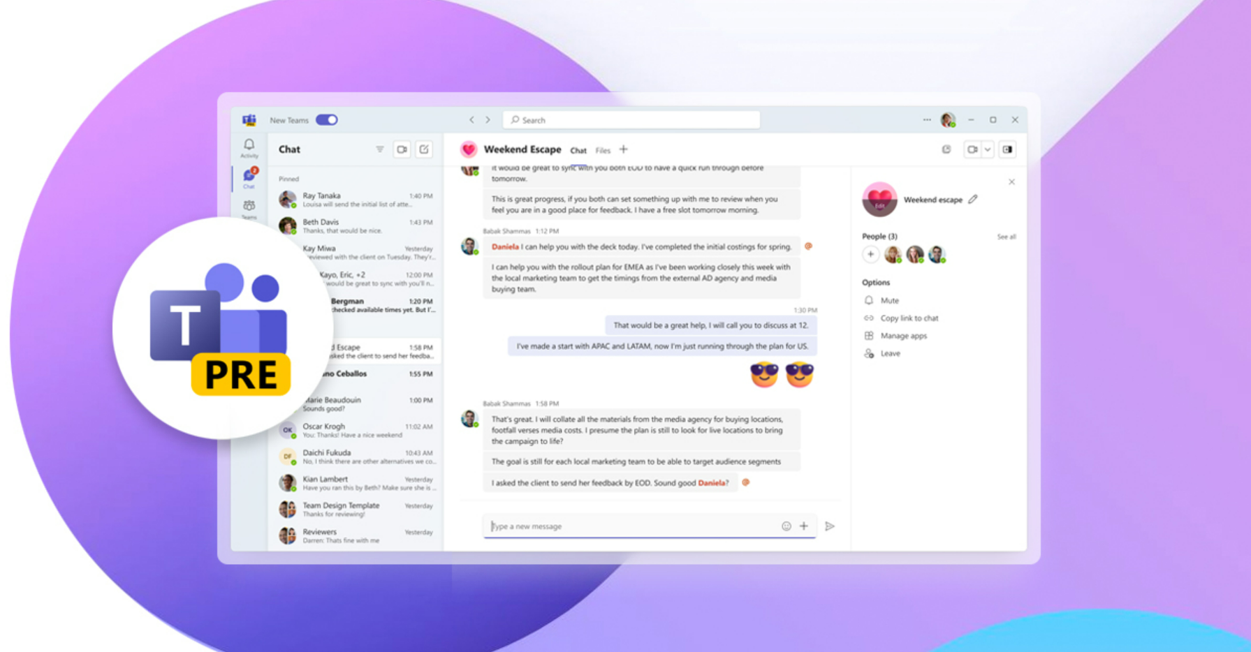1251x652 pixels.
Task: Select Copy link to chat option
Action: pos(909,318)
